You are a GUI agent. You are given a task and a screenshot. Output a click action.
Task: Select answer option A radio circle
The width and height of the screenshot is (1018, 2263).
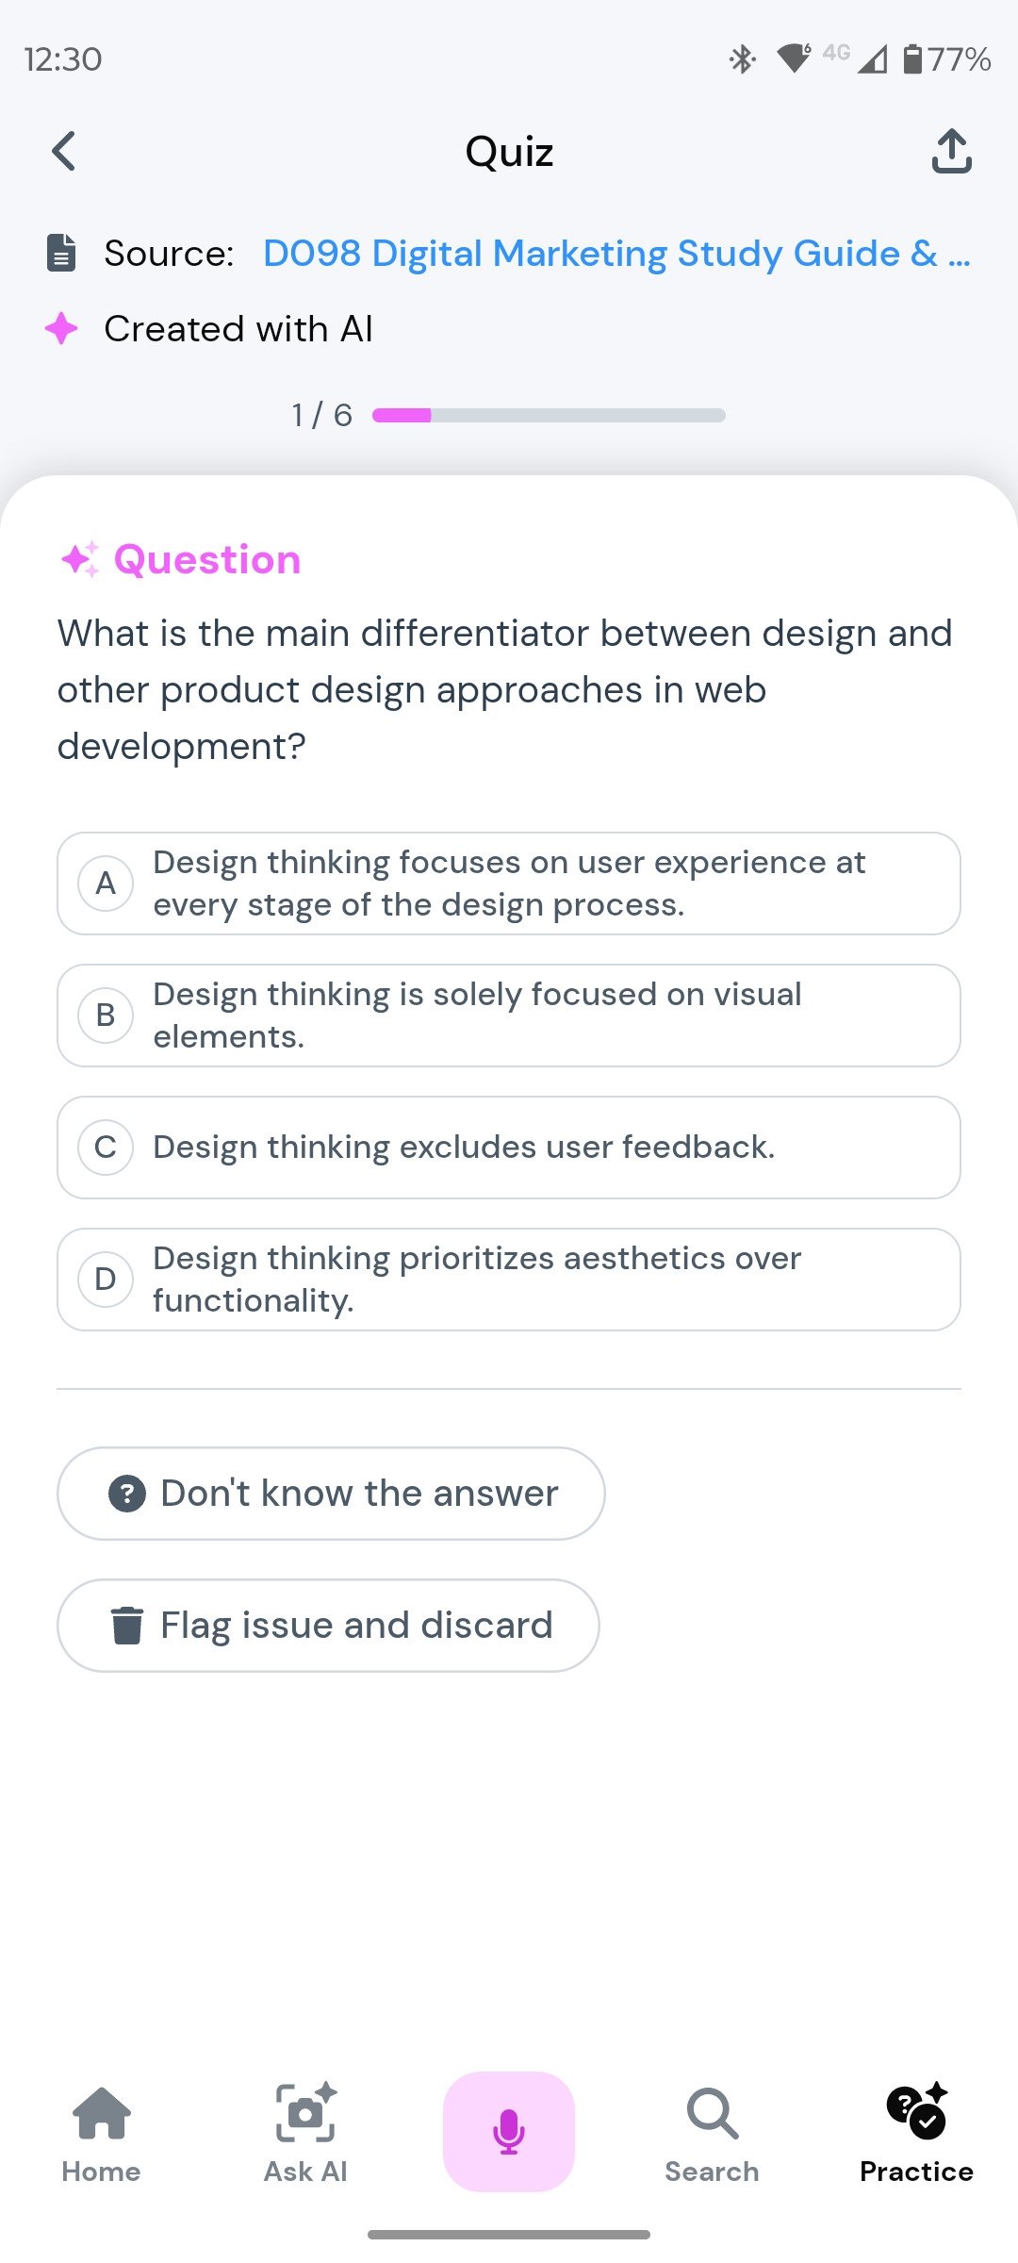tap(106, 884)
